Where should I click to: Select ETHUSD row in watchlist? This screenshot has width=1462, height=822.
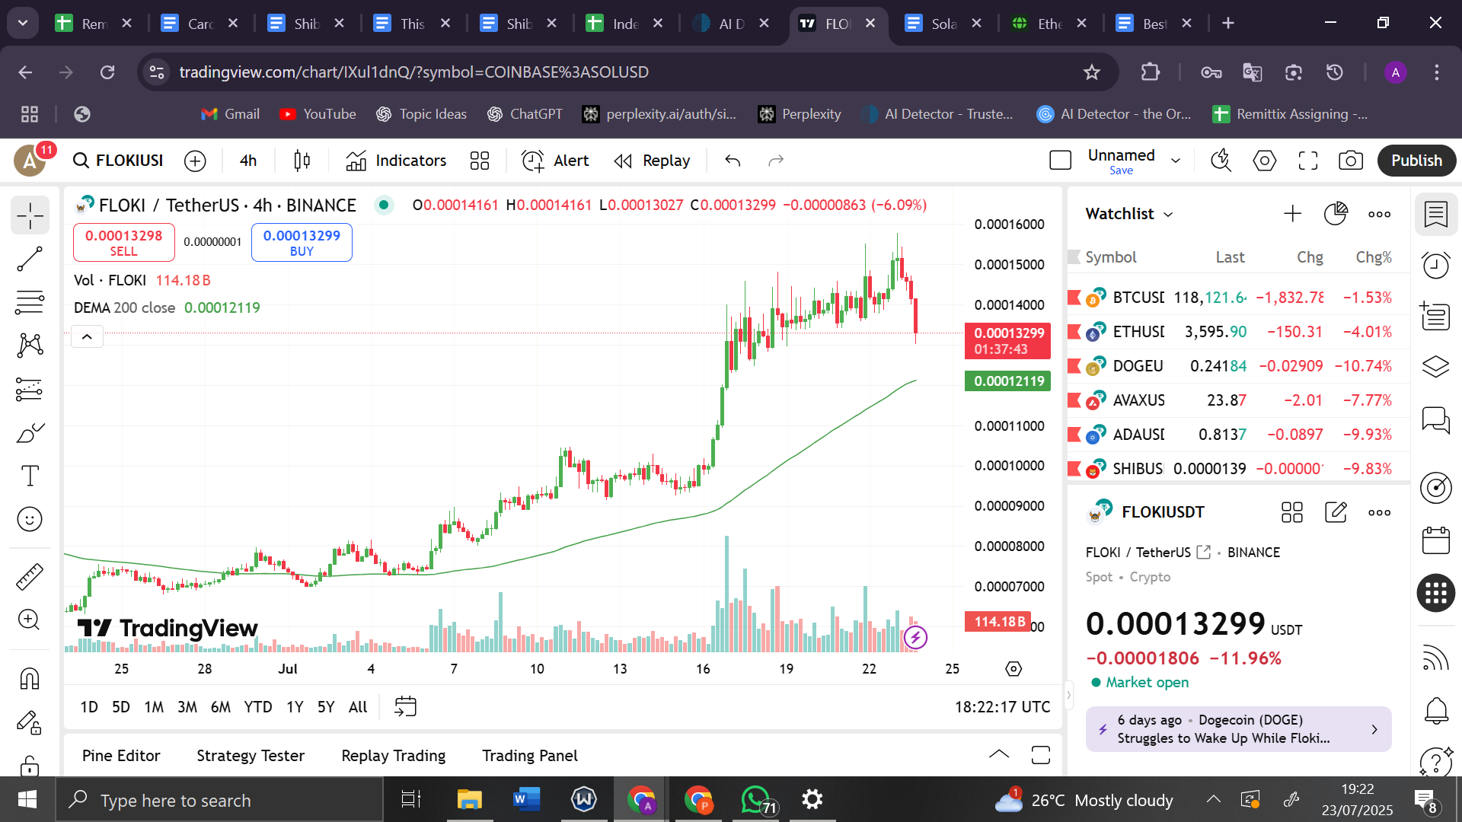(x=1238, y=332)
